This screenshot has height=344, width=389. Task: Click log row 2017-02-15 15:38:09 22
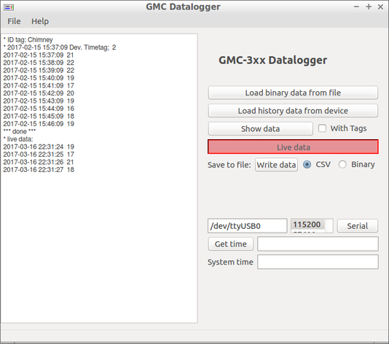(39, 63)
